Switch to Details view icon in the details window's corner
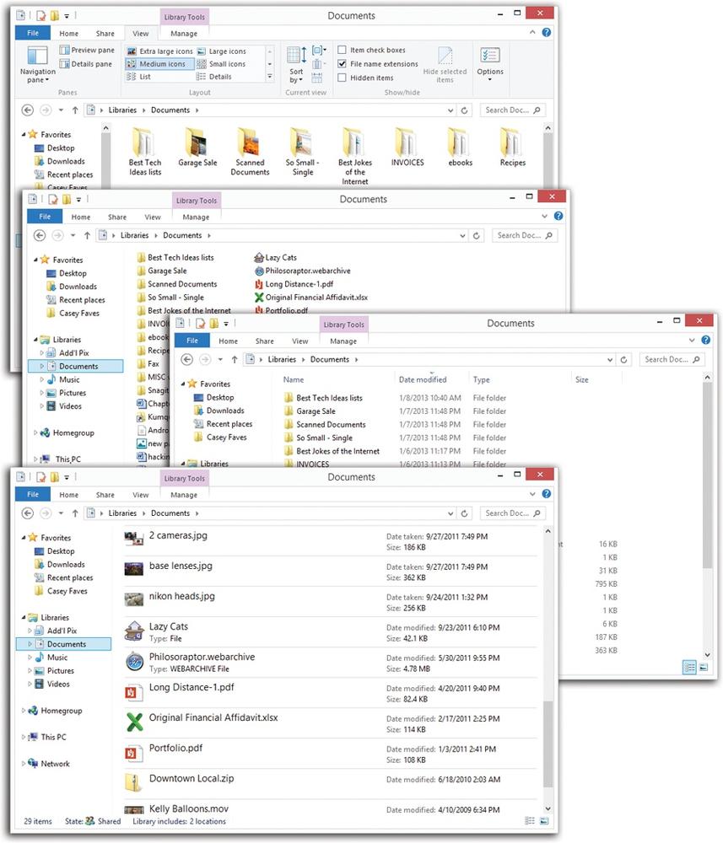Viewport: 723px width, 843px height. point(689,668)
